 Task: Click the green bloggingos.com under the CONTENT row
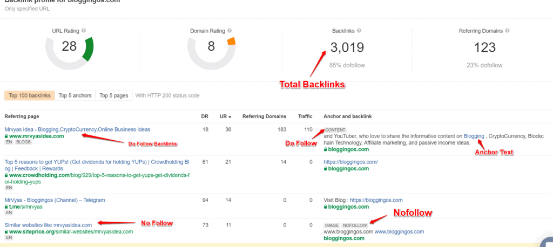tap(348, 149)
